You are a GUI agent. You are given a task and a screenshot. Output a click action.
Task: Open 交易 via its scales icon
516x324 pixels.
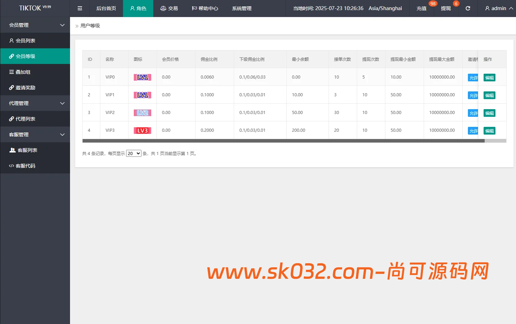click(162, 8)
